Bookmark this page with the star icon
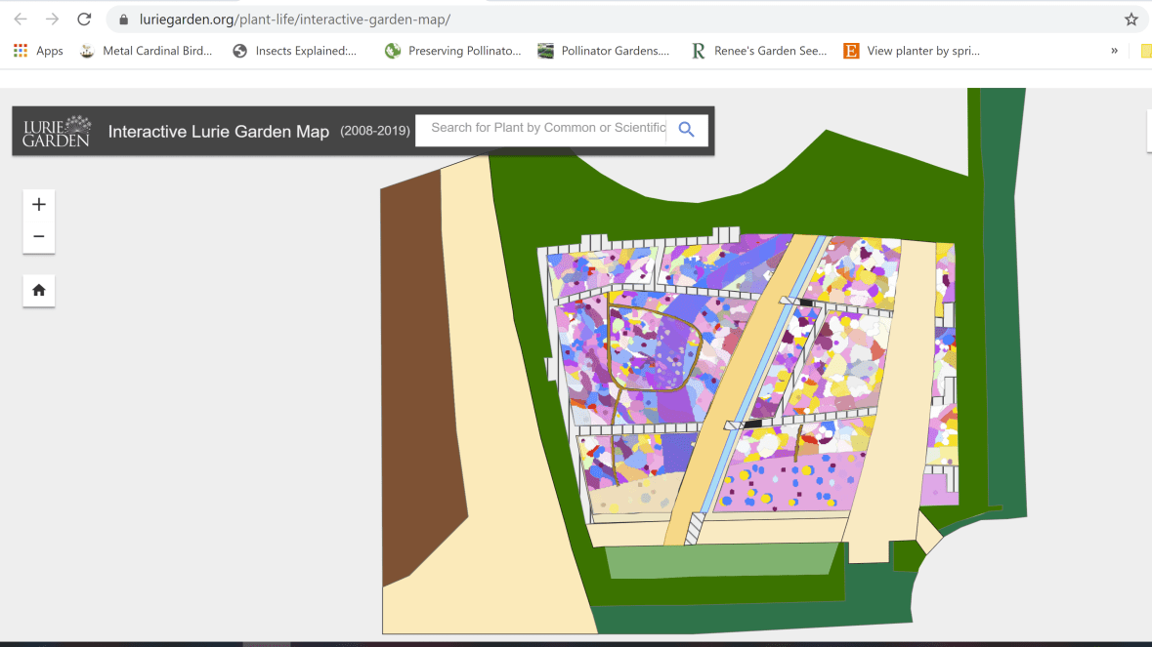Screen dimensions: 1152x647 click(x=1131, y=20)
